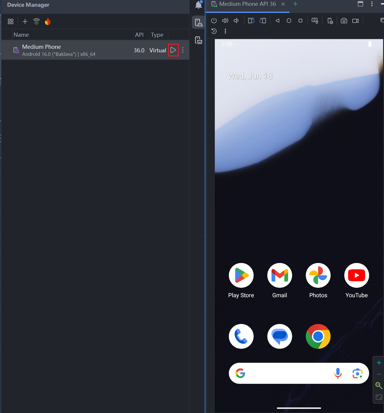This screenshot has height=413, width=384.
Task: Take emulator screenshot camera icon
Action: point(344,21)
